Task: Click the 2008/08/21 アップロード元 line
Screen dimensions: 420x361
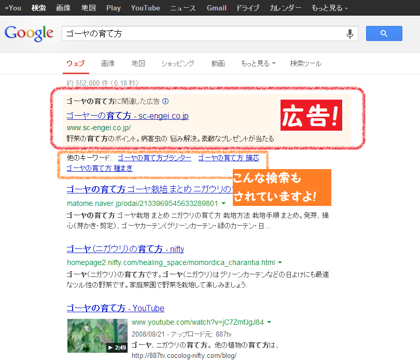Action: coord(181,334)
